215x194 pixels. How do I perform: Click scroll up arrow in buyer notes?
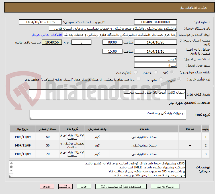click(x=11, y=163)
